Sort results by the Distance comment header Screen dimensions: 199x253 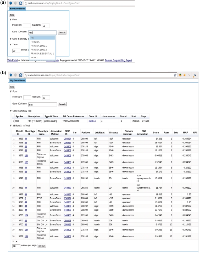coord(129,133)
